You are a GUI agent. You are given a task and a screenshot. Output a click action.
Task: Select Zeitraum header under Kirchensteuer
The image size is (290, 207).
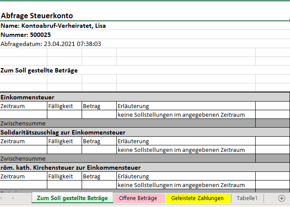23,176
